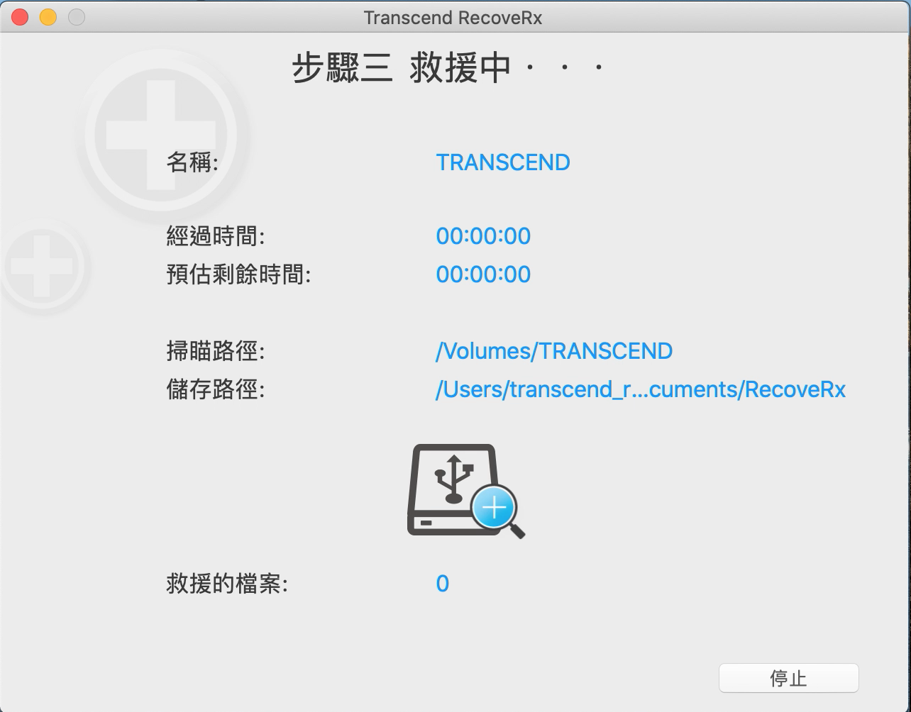This screenshot has width=911, height=712.
Task: Click the scan path /Volumes/TRANSCEND
Action: pyautogui.click(x=554, y=351)
